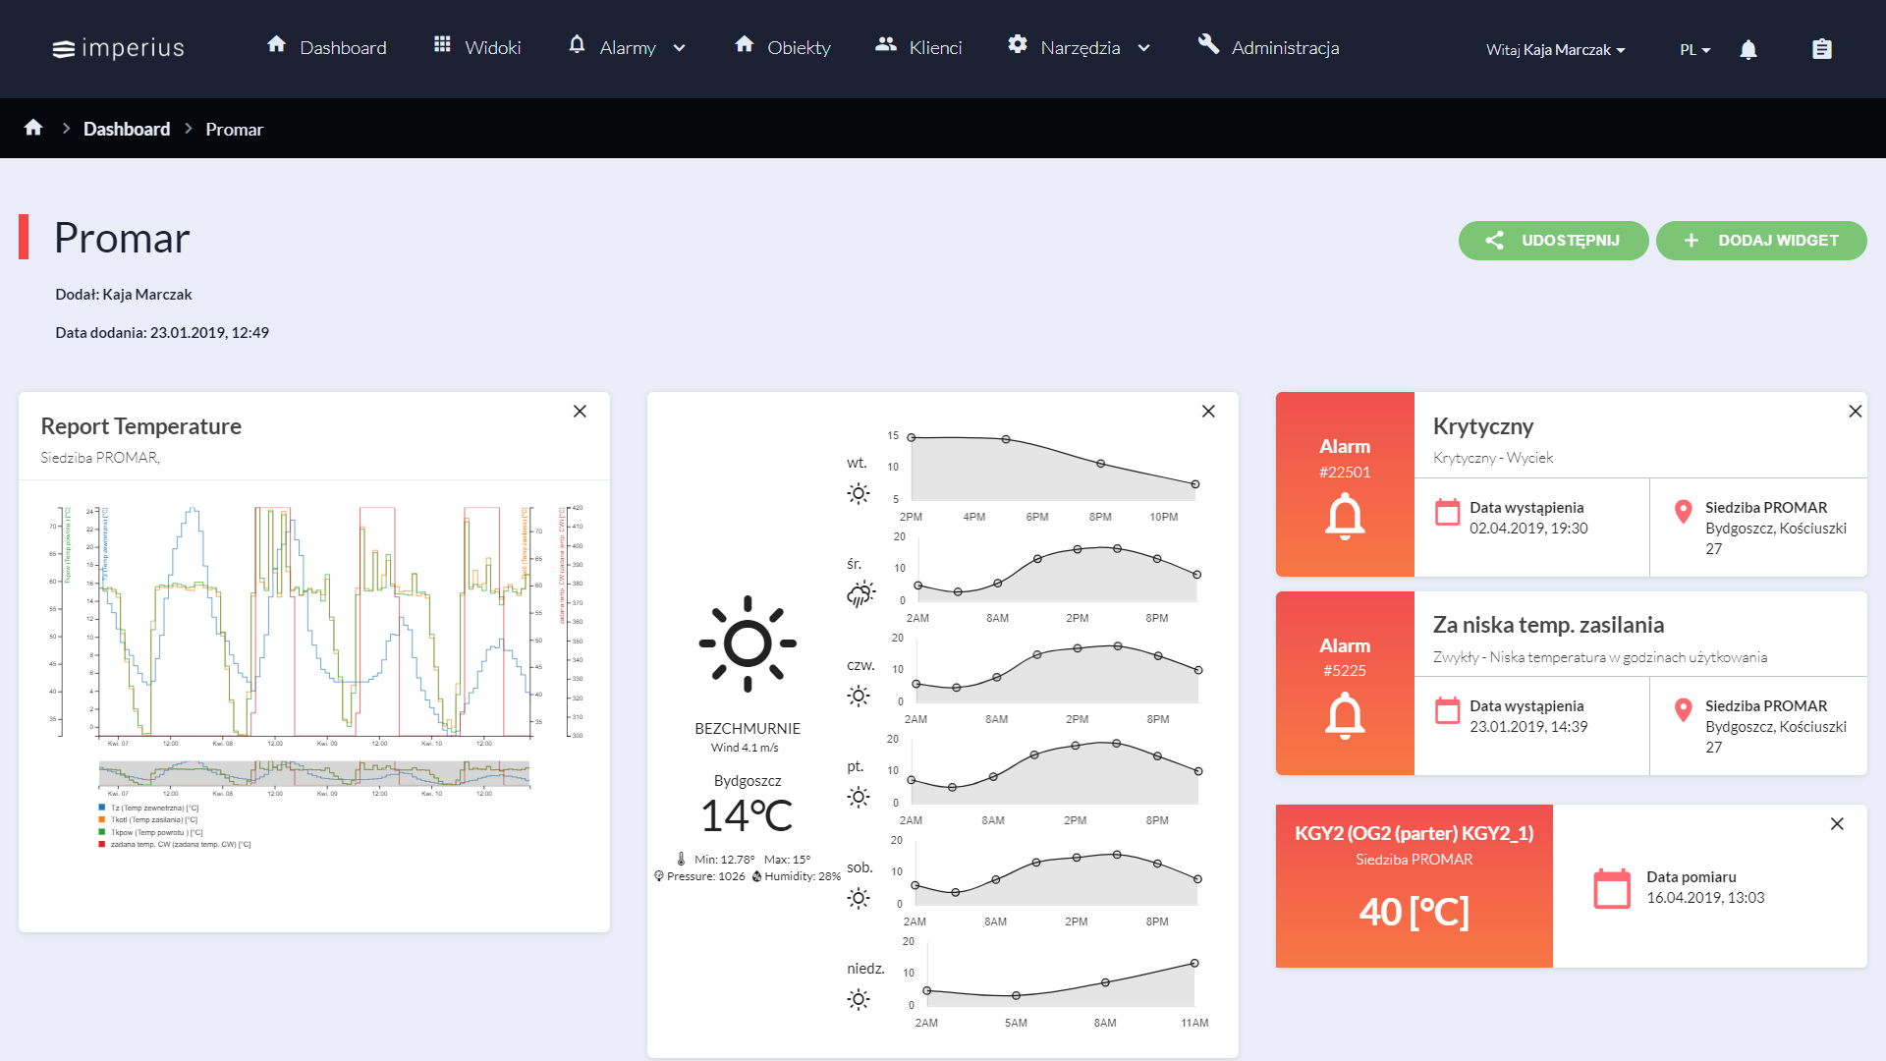This screenshot has height=1061, width=1886.
Task: Click the home icon in the breadcrumb
Action: coord(33,128)
